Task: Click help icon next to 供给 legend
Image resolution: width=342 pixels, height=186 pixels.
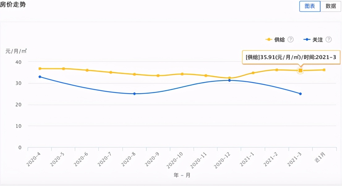Action: 290,40
